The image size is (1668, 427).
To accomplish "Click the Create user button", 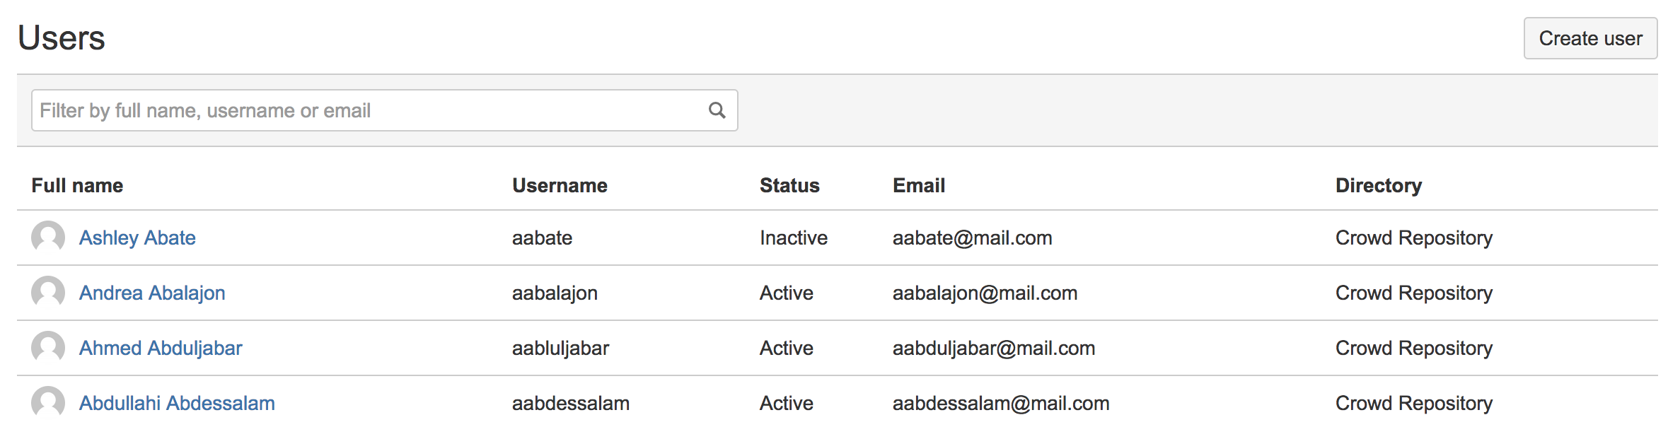I will click(x=1590, y=38).
